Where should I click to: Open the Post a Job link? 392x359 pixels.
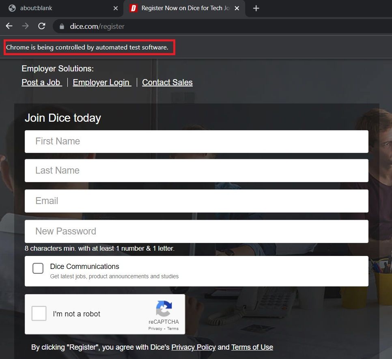[x=41, y=82]
